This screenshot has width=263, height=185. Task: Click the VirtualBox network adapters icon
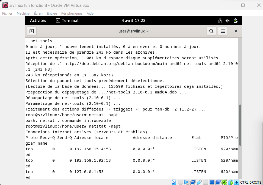pos(193,182)
